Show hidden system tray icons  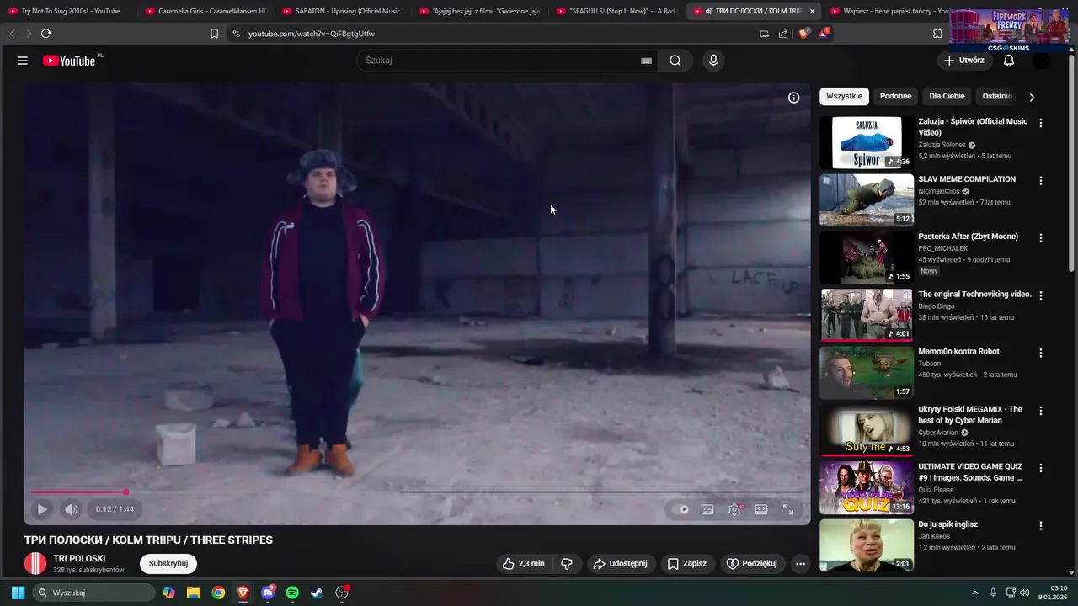[x=975, y=593]
